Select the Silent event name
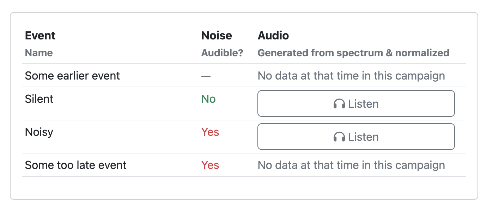The image size is (493, 214). coord(39,99)
